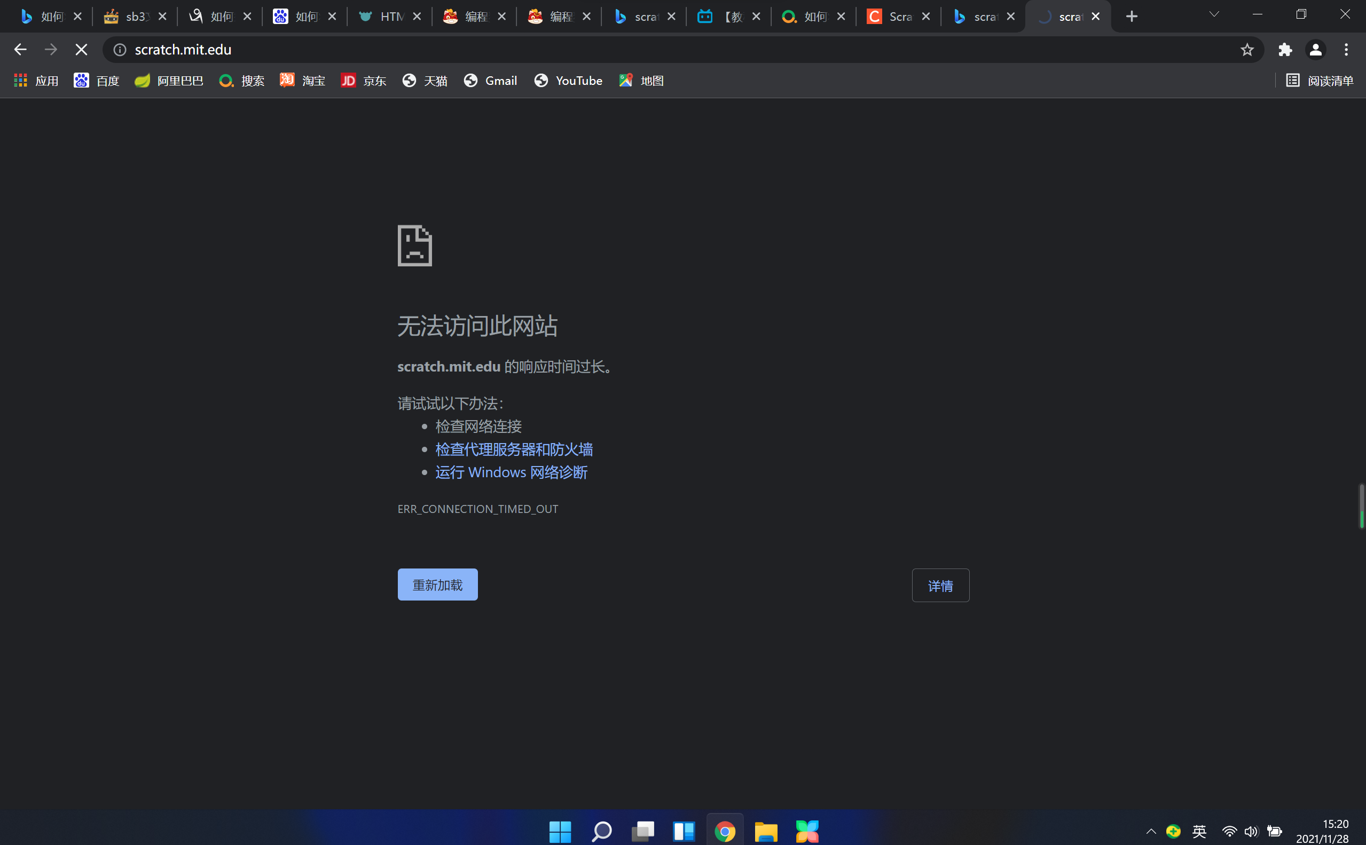Switch to the 如何 Baidu paw tab
This screenshot has width=1366, height=845.
tap(305, 17)
